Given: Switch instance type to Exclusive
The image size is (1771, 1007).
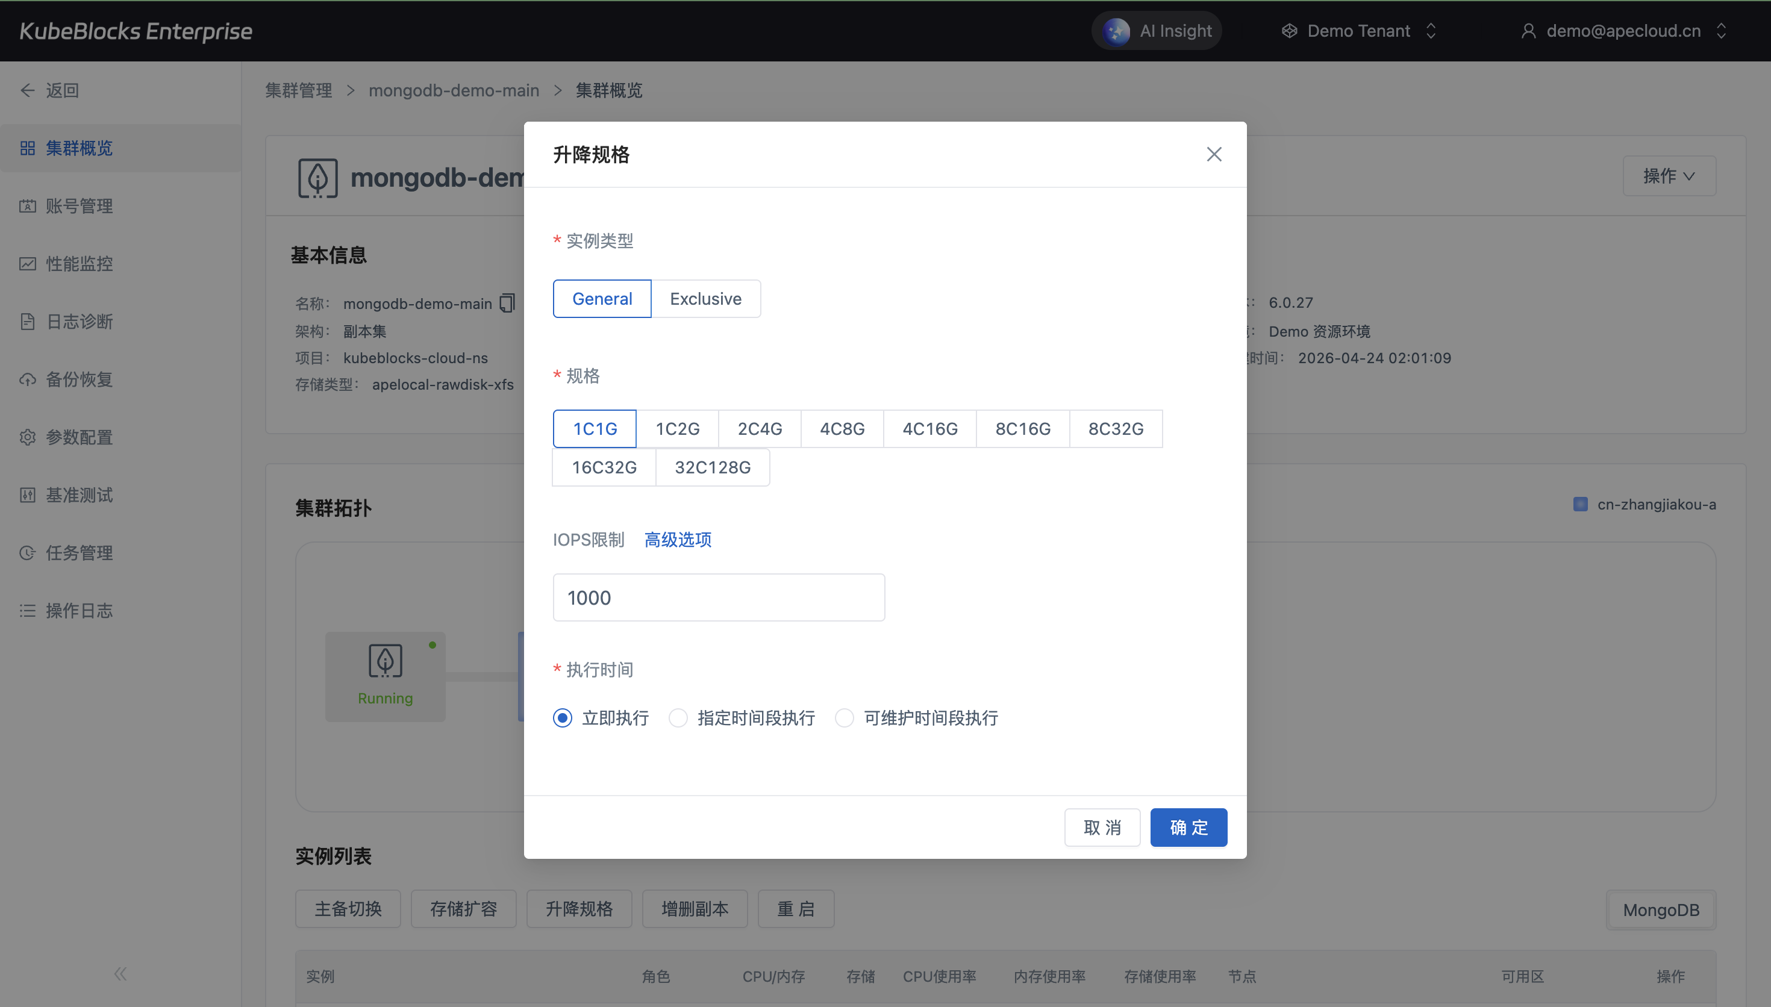Looking at the screenshot, I should click(705, 299).
